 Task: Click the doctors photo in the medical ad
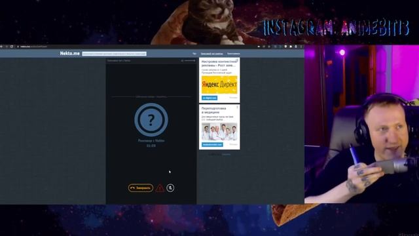coord(219,132)
